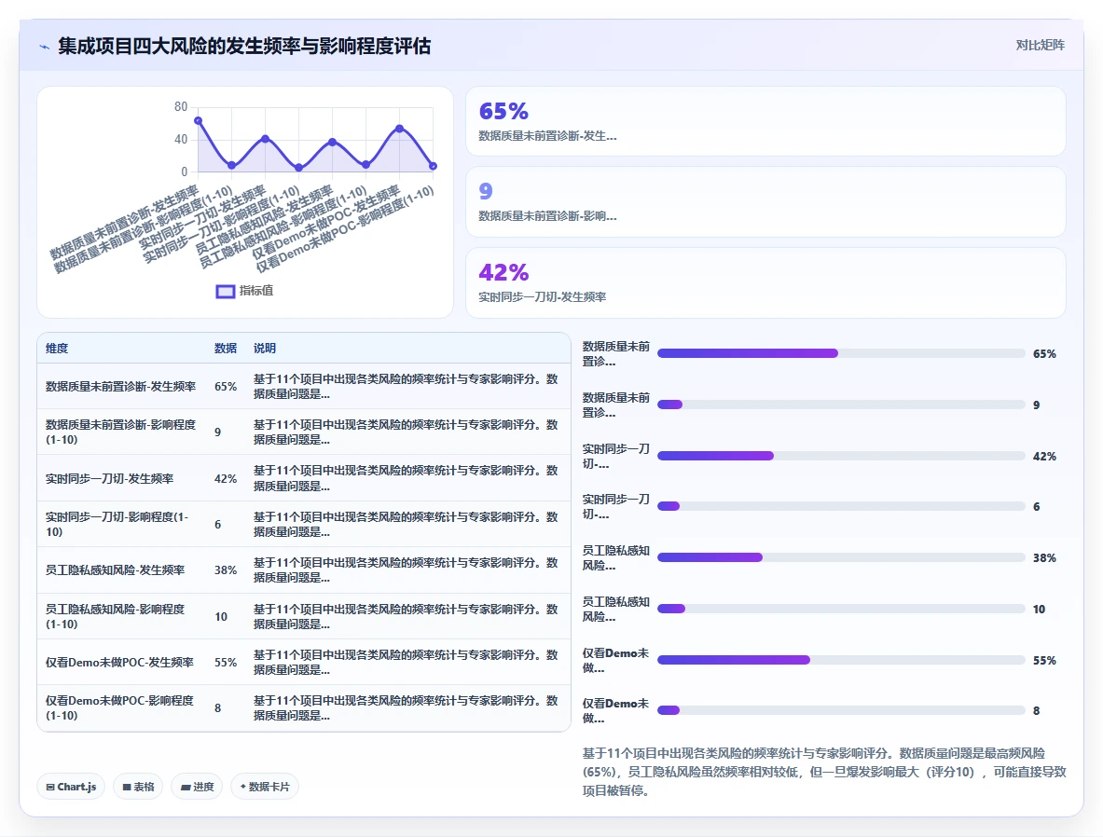This screenshot has height=837, width=1103.
Task: Click the 对比矩阵 label in header
Action: click(x=1040, y=45)
